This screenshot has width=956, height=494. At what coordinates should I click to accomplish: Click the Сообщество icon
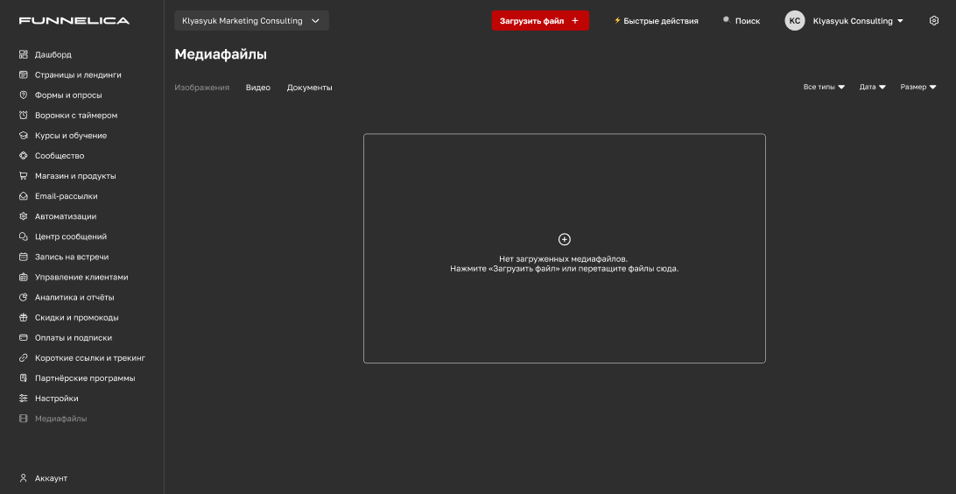(23, 156)
